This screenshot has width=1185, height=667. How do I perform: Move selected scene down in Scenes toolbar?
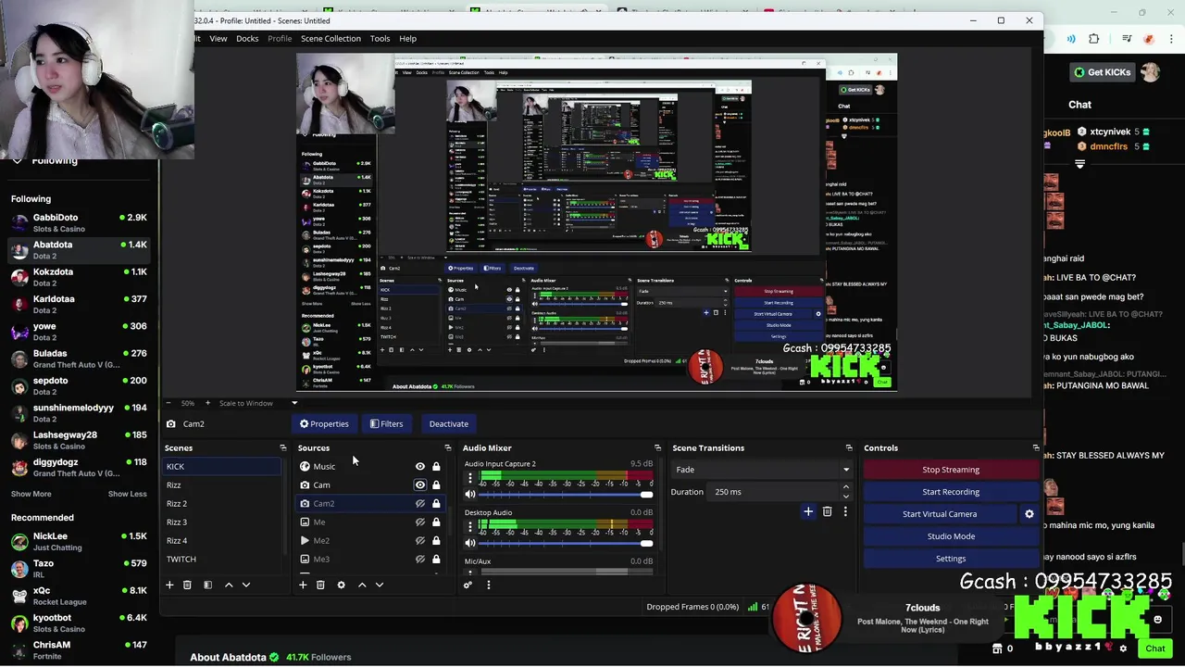click(x=246, y=585)
